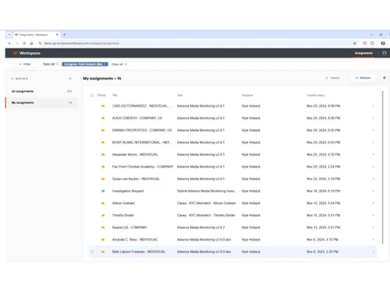This screenshot has width=390, height=292.
Task: Open CARLOS FERNANDEZ row chevron
Action: [x=373, y=106]
